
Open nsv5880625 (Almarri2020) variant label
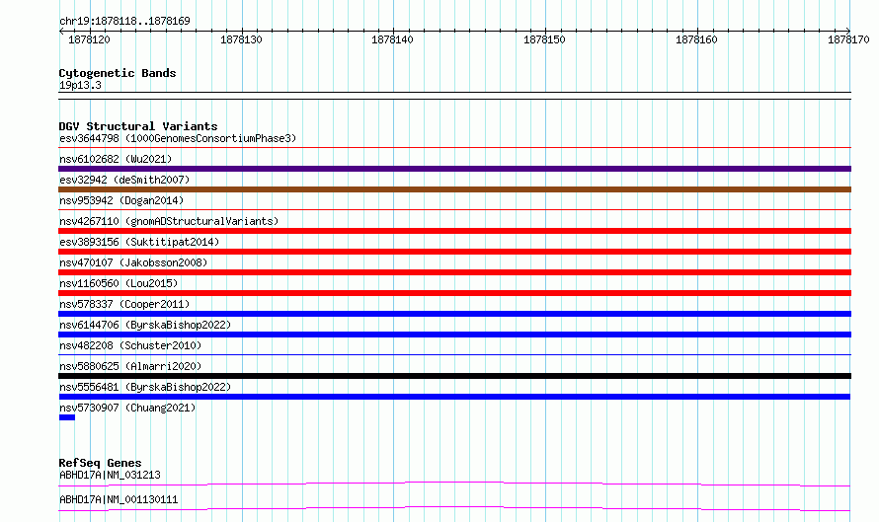130,366
